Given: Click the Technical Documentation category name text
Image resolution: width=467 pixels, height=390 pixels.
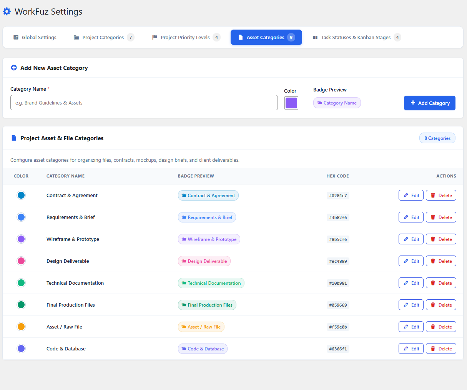Looking at the screenshot, I should [75, 283].
